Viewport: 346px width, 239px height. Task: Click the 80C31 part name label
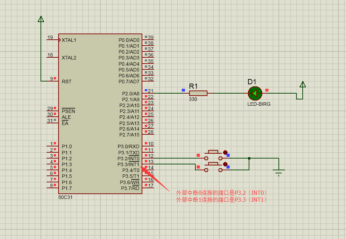point(65,197)
